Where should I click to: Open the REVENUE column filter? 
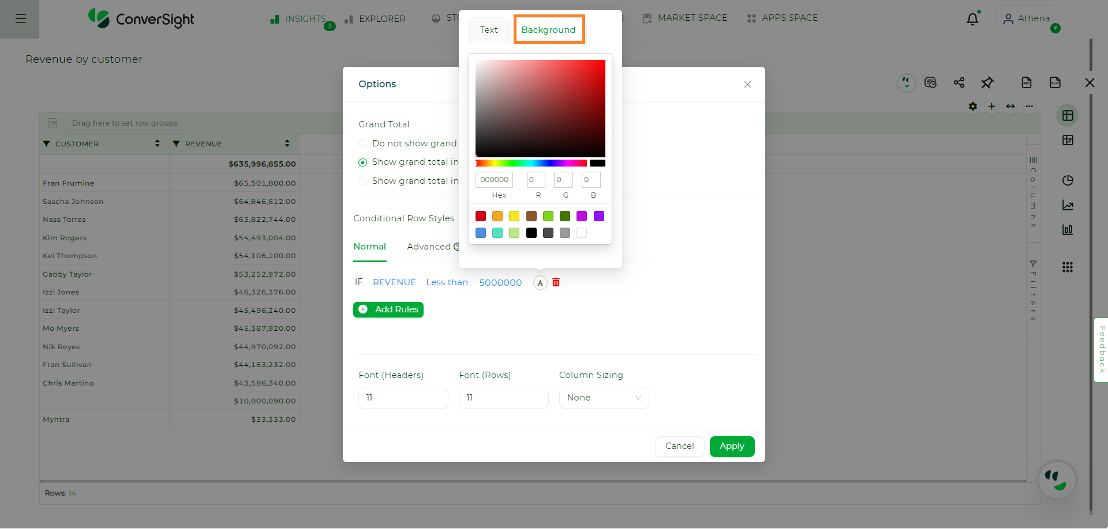[x=177, y=144]
